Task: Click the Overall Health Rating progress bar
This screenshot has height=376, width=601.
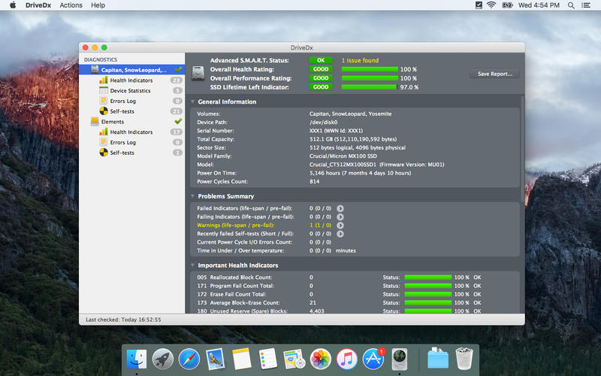Action: (x=370, y=69)
